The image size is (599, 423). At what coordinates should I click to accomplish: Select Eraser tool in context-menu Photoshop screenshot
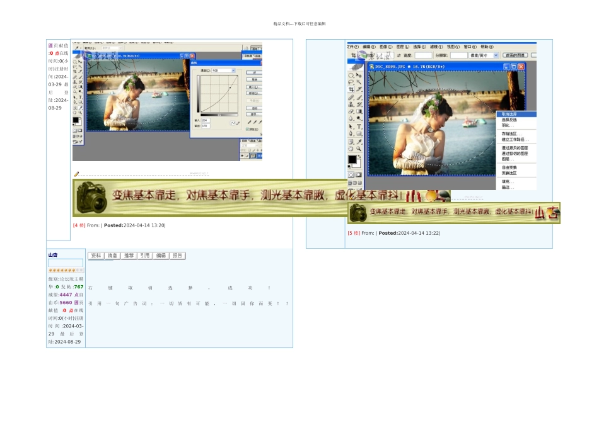tap(351, 111)
